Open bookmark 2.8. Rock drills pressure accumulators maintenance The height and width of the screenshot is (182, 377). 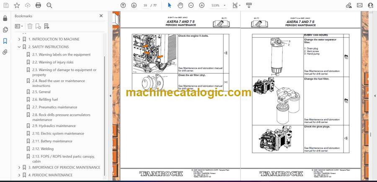pos(61,117)
